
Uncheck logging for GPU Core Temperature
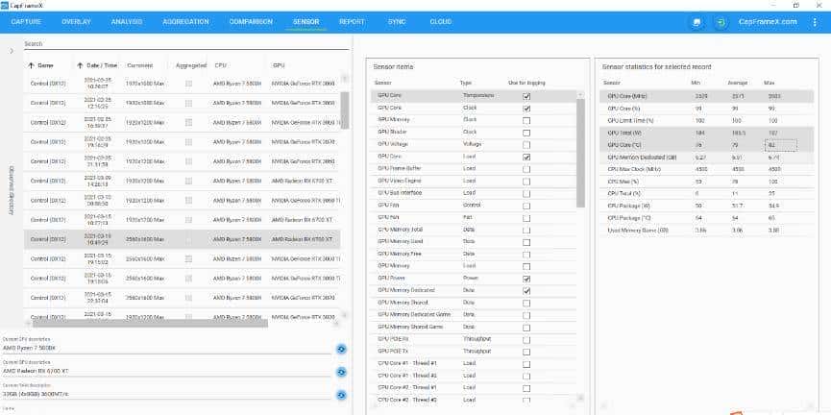(526, 96)
